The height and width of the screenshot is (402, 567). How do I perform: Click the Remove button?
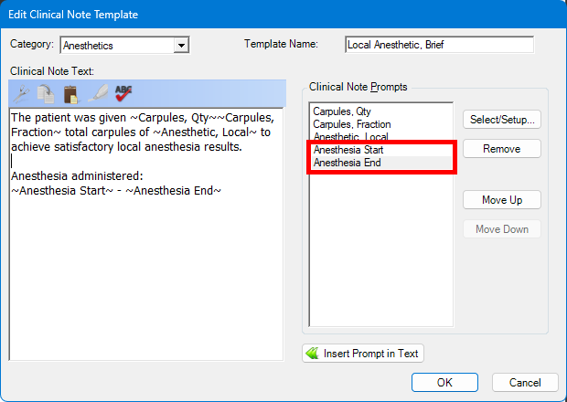502,149
